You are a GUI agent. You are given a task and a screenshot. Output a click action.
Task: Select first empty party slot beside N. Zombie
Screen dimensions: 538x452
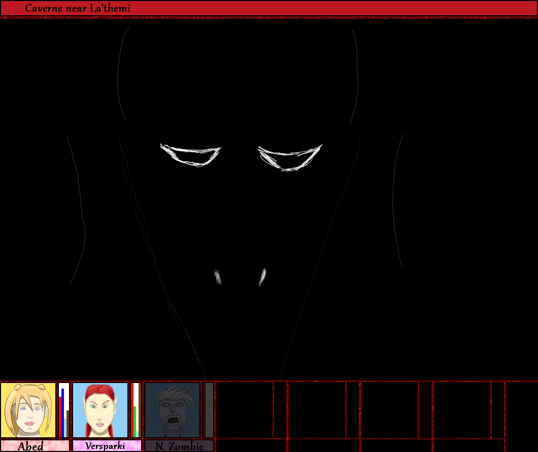(x=244, y=410)
